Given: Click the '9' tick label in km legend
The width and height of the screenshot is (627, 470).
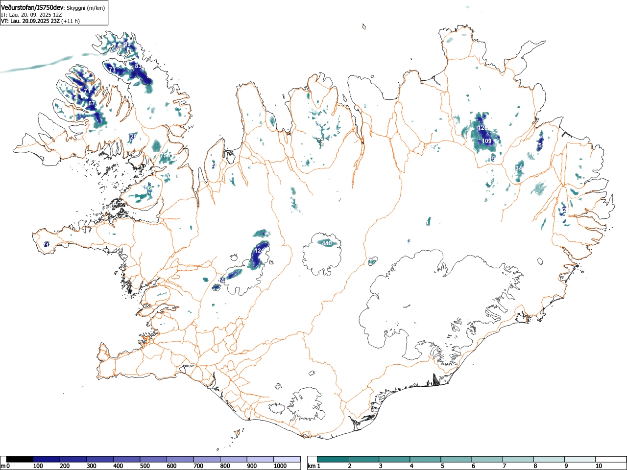Looking at the screenshot, I should pos(566,466).
